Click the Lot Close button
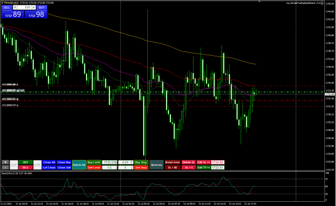The height and width of the screenshot is (206, 336). click(x=49, y=167)
